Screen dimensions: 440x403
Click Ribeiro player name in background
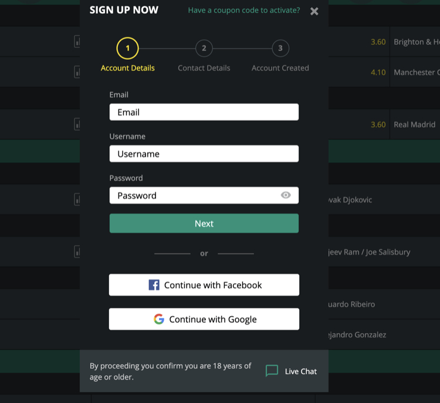(351, 304)
